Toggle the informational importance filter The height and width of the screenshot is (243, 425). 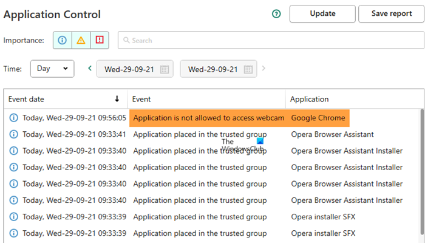62,40
